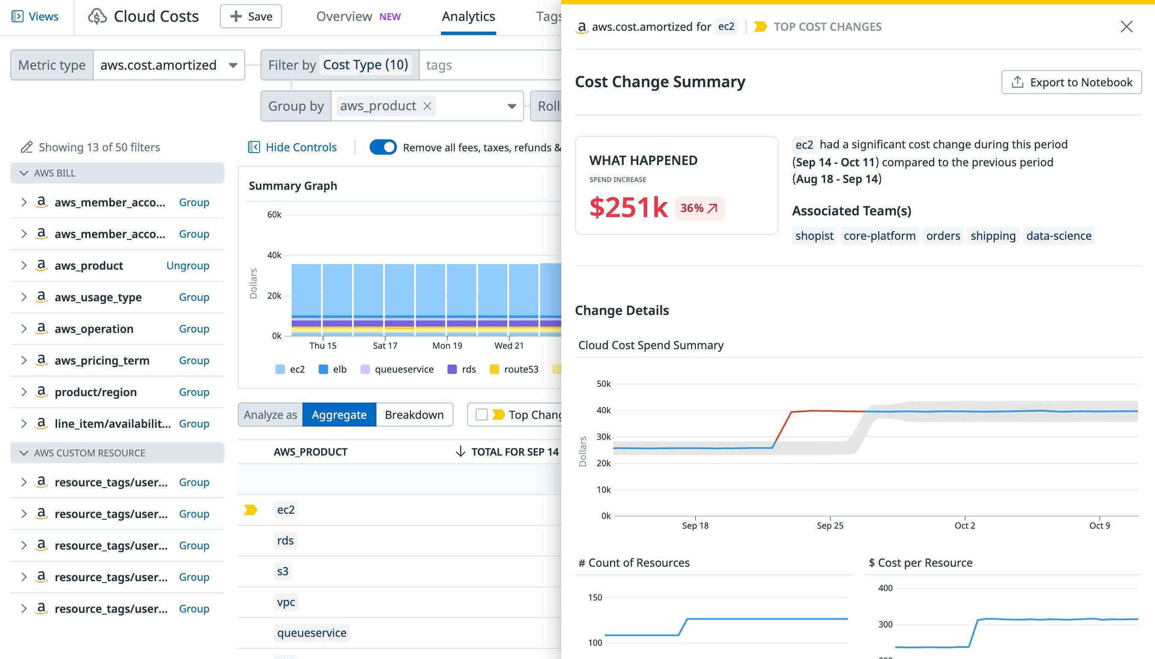Click the rds legend color swatch
The width and height of the screenshot is (1155, 659).
(x=452, y=369)
